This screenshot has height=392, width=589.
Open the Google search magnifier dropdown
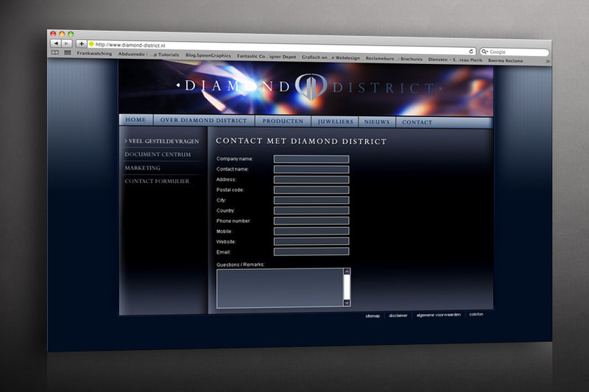point(484,51)
